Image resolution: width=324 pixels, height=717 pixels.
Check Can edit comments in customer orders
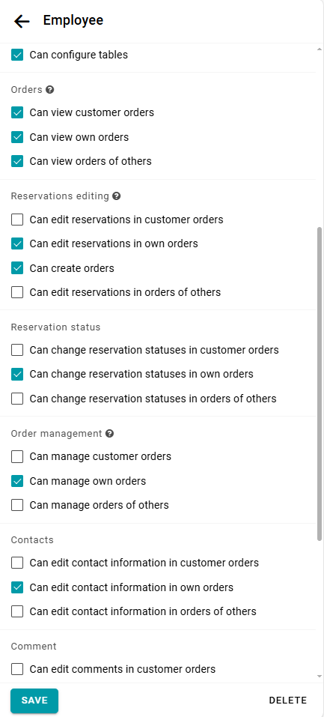click(17, 670)
